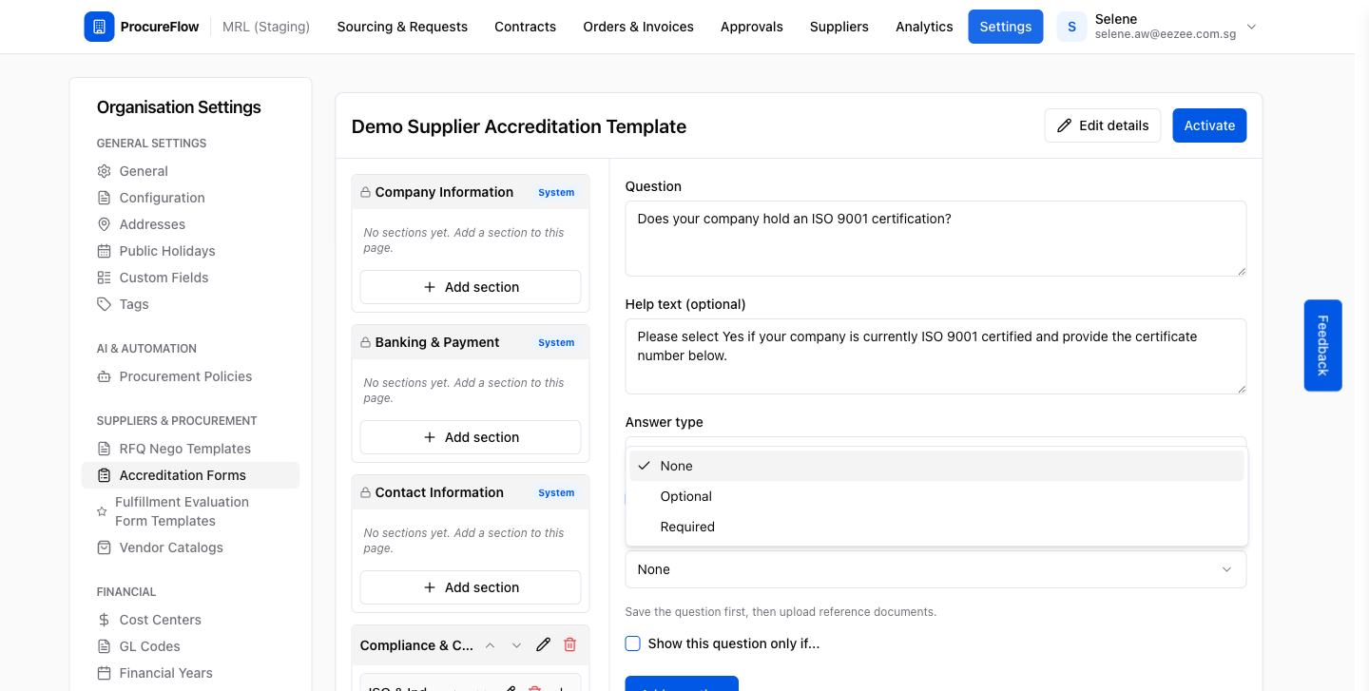Click the Accreditation Forms clipboard icon
This screenshot has width=1369, height=691.
tap(105, 475)
